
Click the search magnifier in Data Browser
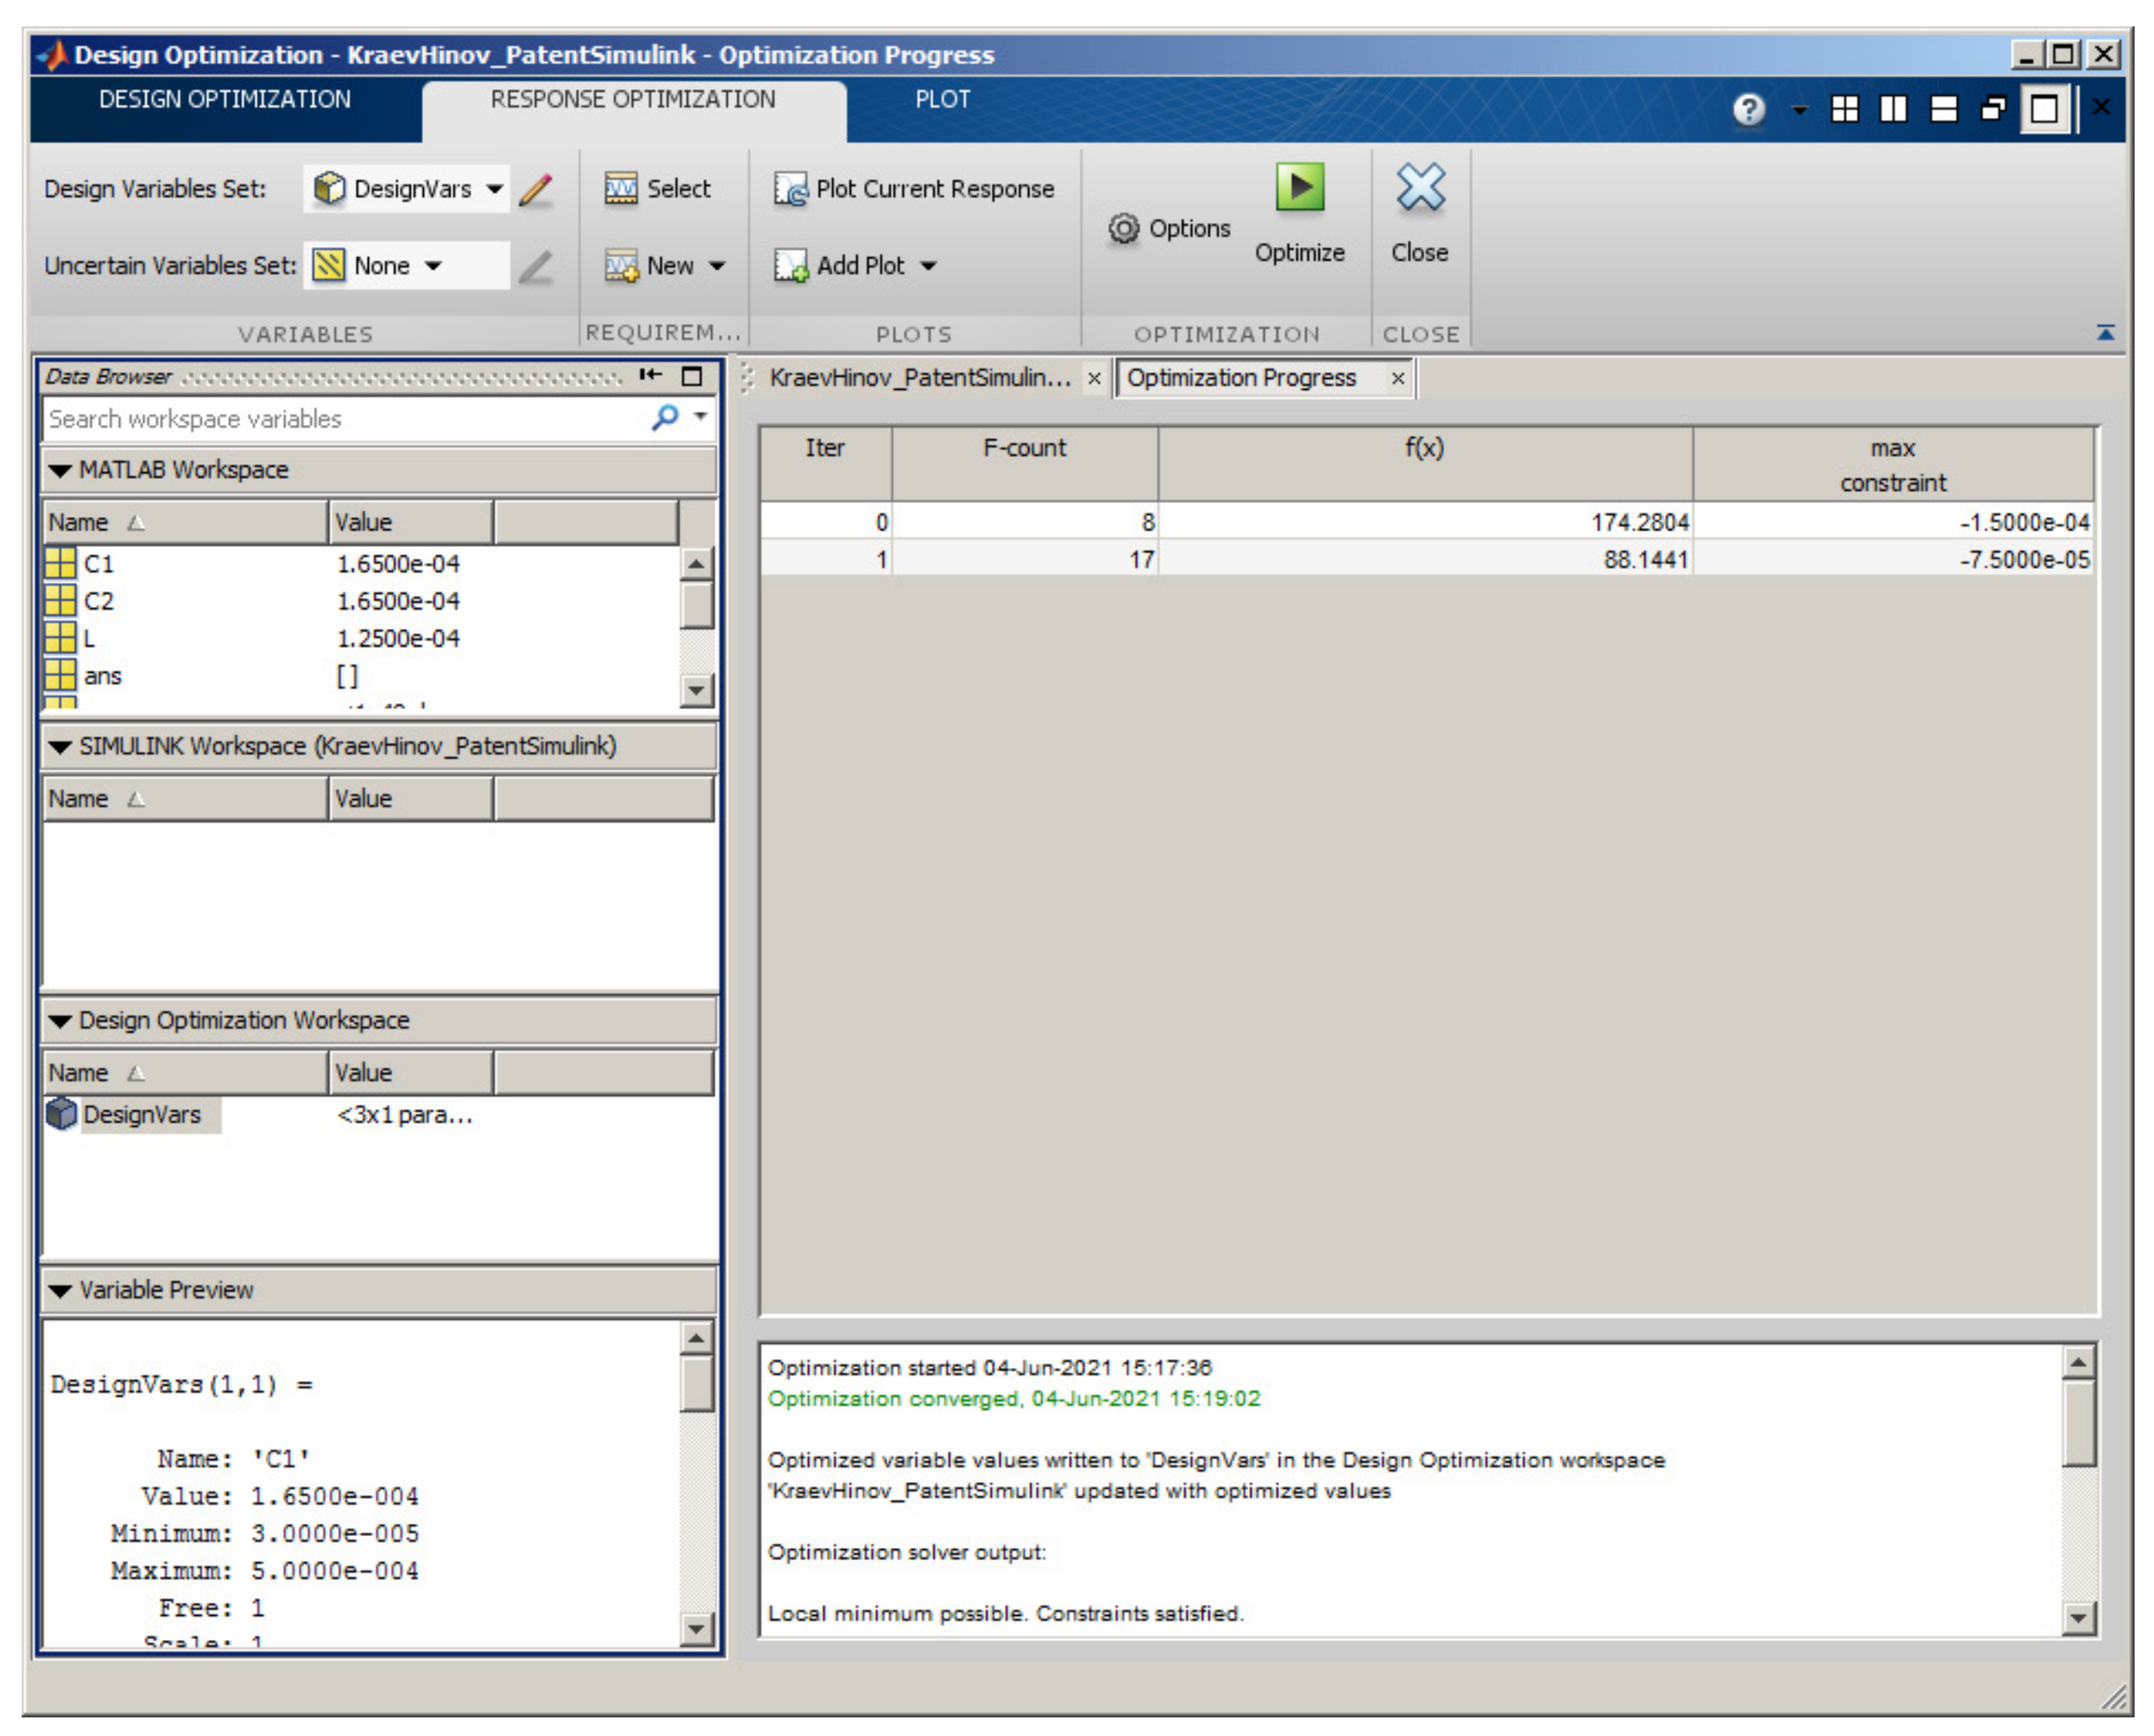click(665, 417)
